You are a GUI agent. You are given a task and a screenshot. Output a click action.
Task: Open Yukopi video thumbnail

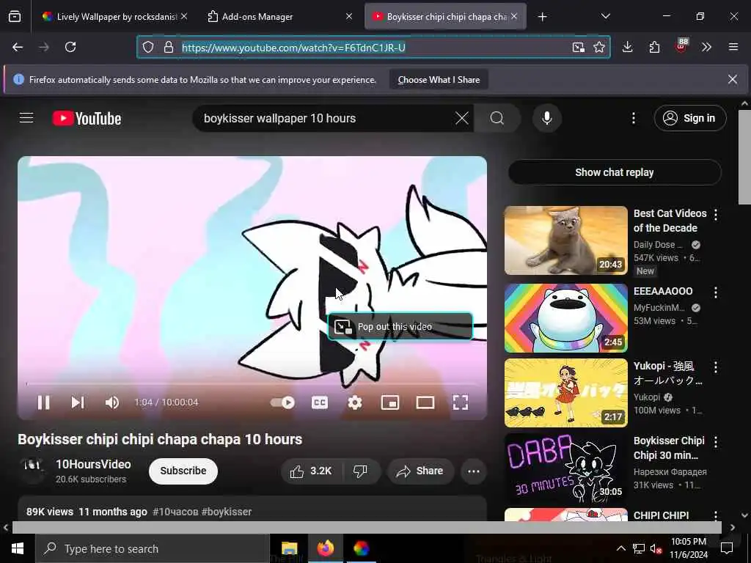[x=565, y=393]
